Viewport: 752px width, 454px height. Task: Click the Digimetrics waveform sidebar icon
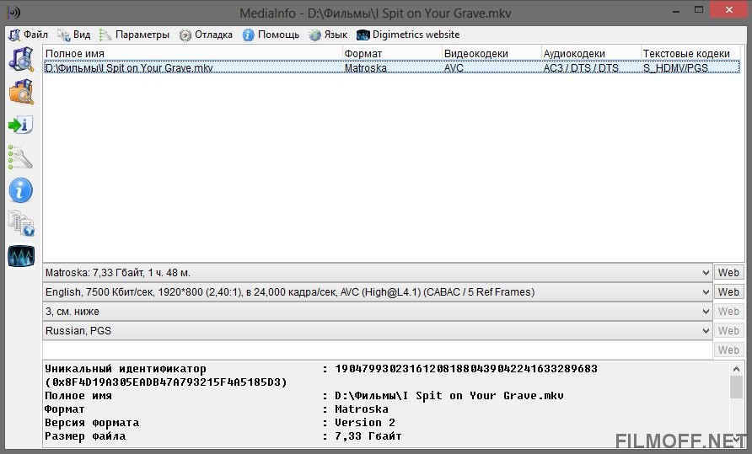tap(20, 256)
